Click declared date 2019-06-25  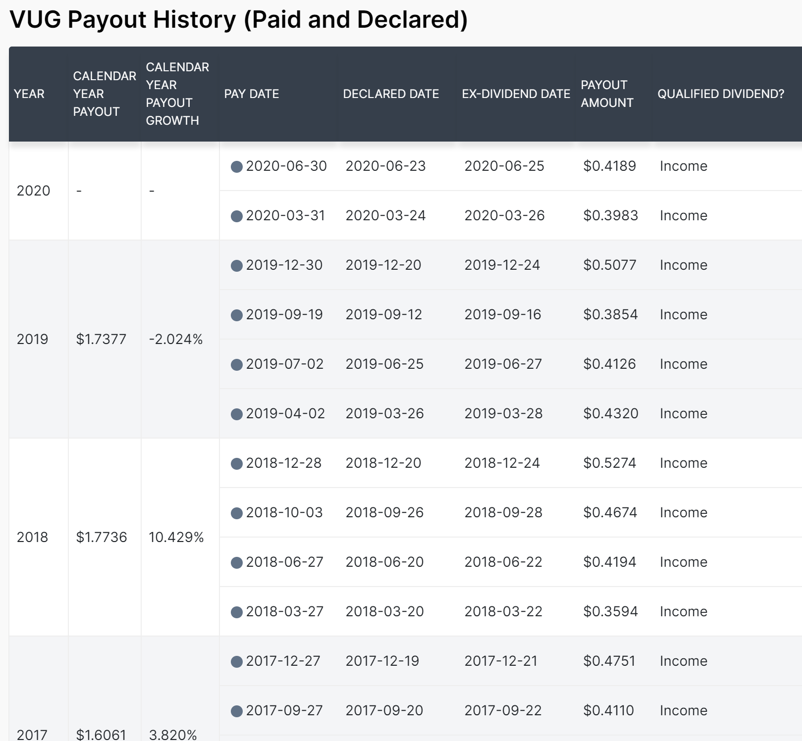tap(384, 364)
